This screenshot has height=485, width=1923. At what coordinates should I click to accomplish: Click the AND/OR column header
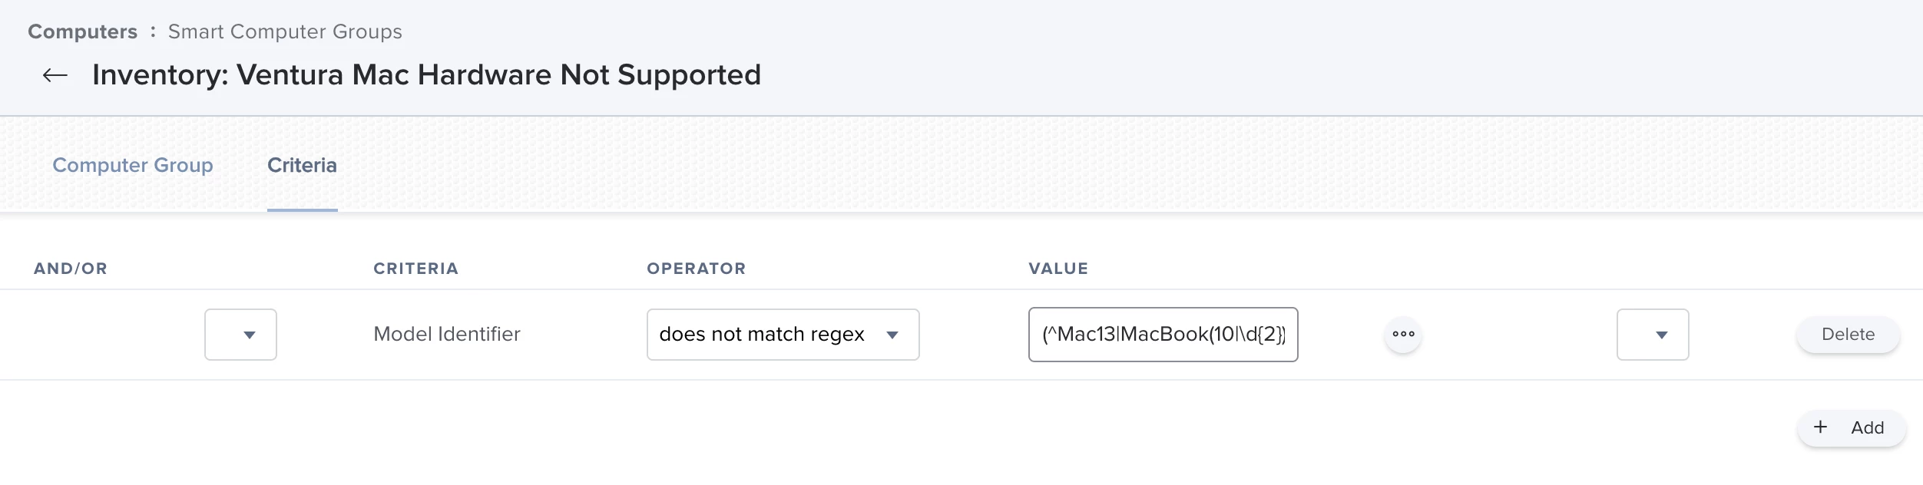point(71,269)
